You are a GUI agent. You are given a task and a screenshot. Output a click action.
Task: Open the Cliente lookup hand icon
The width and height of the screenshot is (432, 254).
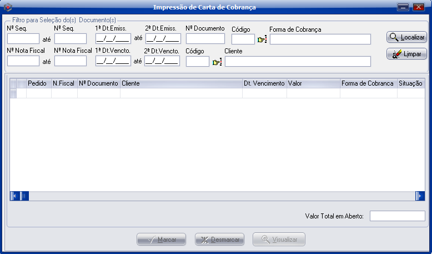(217, 62)
